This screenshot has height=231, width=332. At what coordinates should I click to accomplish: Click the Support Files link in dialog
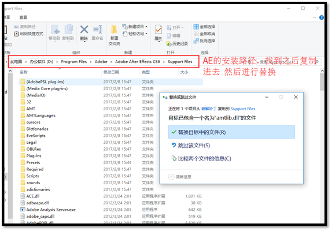coord(243,109)
